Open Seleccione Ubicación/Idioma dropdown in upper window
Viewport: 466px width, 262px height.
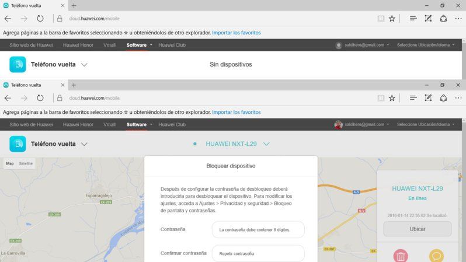click(x=426, y=45)
